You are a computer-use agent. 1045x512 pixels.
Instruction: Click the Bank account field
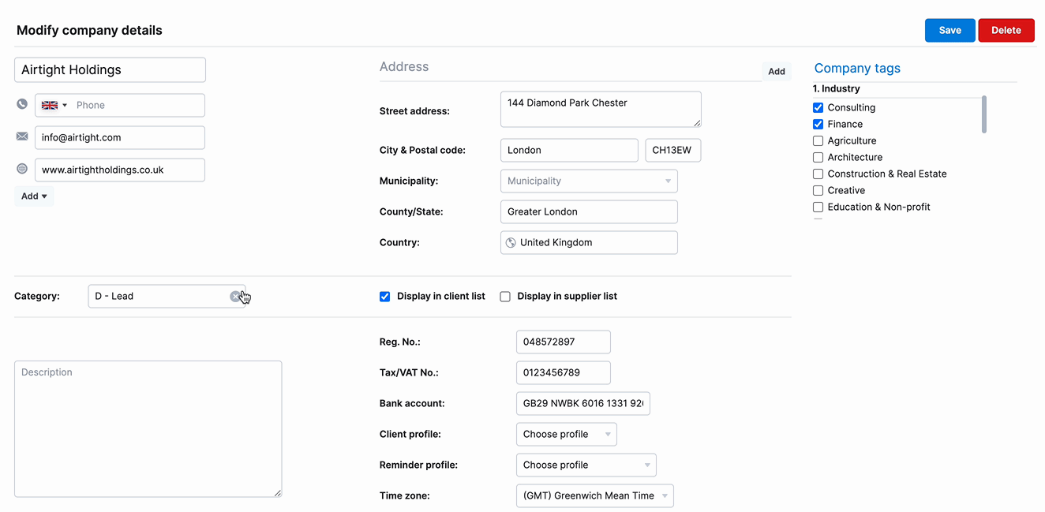click(583, 403)
